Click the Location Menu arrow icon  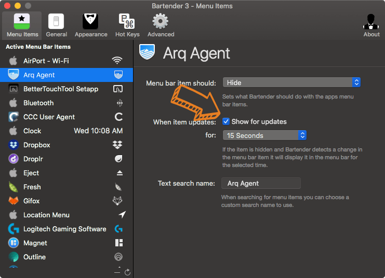click(x=122, y=215)
